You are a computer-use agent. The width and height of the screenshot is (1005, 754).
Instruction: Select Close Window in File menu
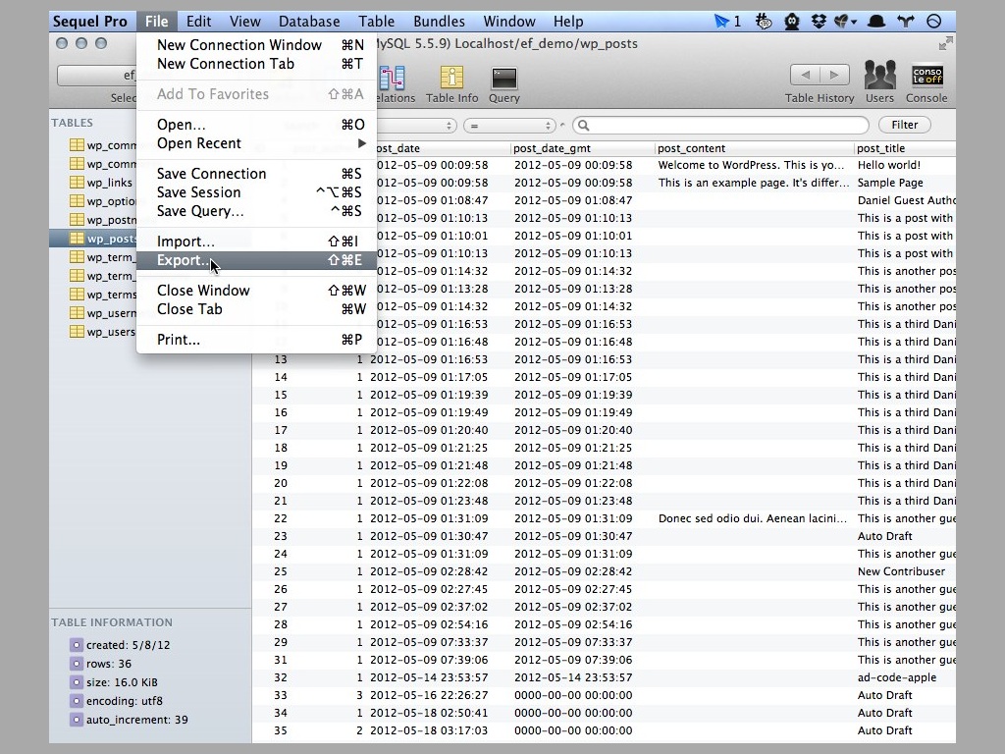[x=257, y=290]
